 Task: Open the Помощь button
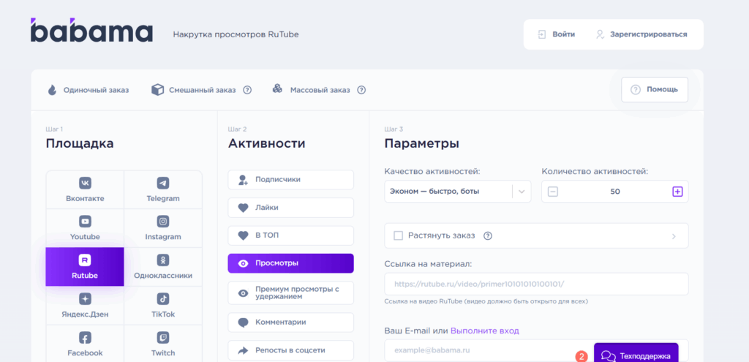[655, 89]
